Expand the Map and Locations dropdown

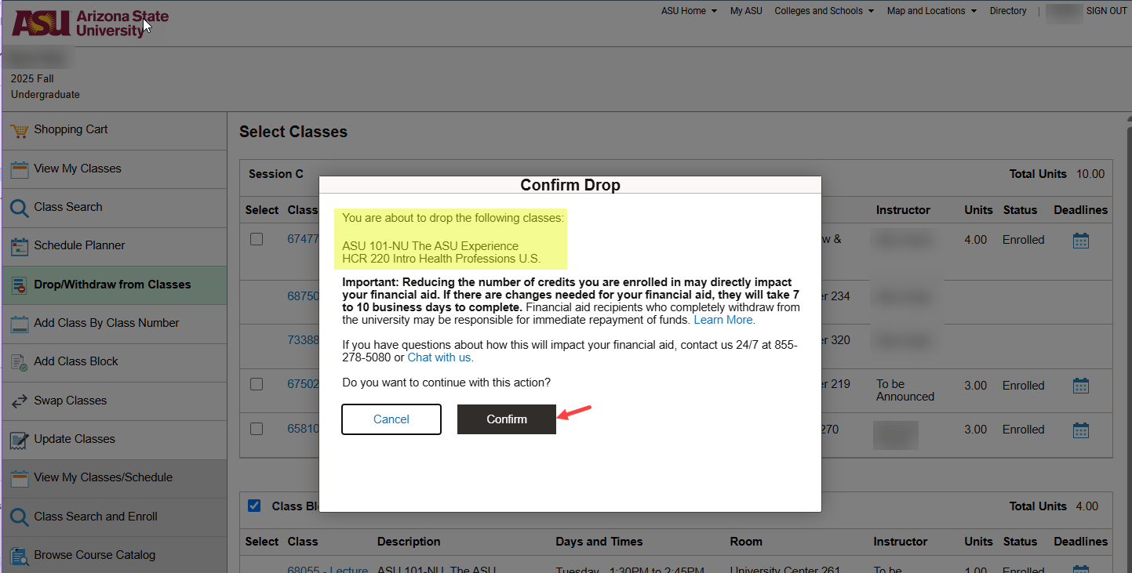(x=931, y=11)
